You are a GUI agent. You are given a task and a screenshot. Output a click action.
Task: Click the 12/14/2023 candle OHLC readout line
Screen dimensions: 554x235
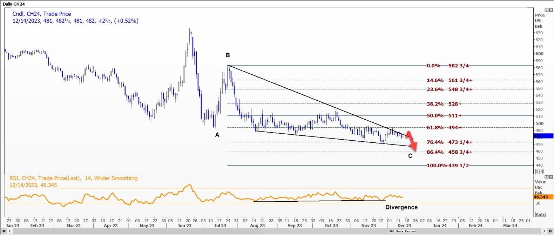75,21
